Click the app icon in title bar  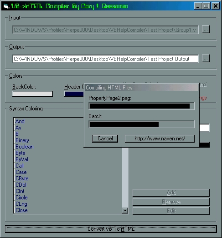[x=6, y=6]
